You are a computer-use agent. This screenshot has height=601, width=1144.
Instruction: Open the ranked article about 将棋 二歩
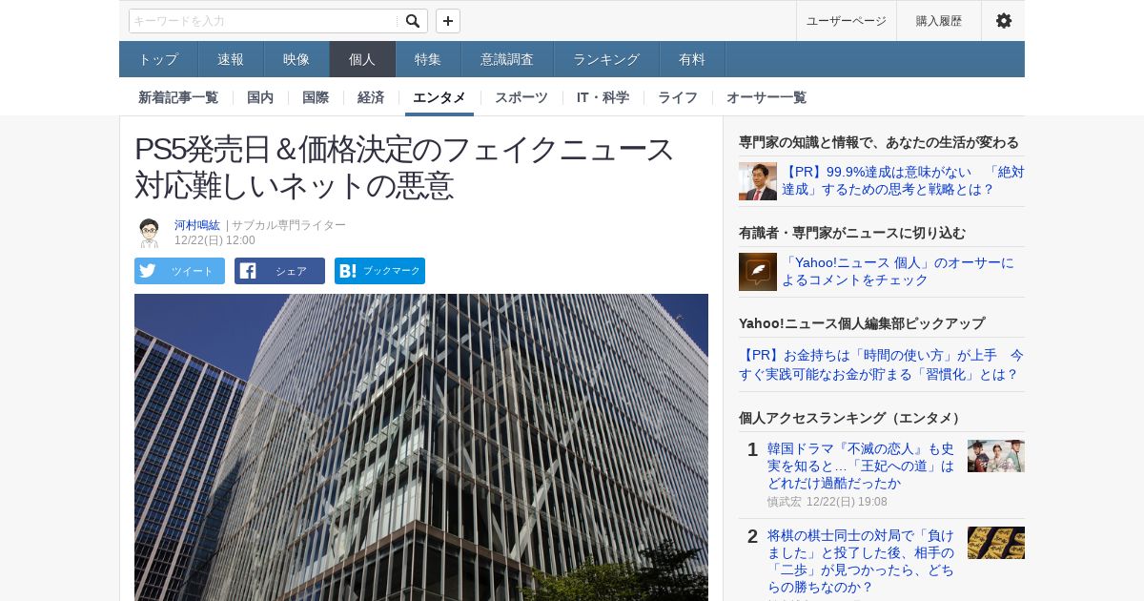click(861, 561)
